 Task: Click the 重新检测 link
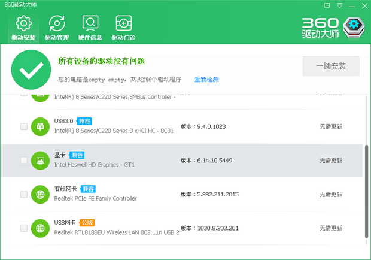pyautogui.click(x=206, y=80)
